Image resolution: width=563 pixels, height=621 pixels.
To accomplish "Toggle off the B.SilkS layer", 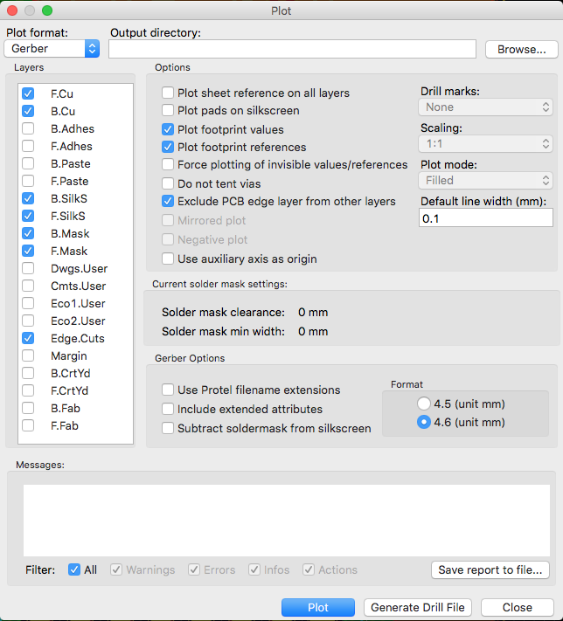I will pyautogui.click(x=28, y=198).
